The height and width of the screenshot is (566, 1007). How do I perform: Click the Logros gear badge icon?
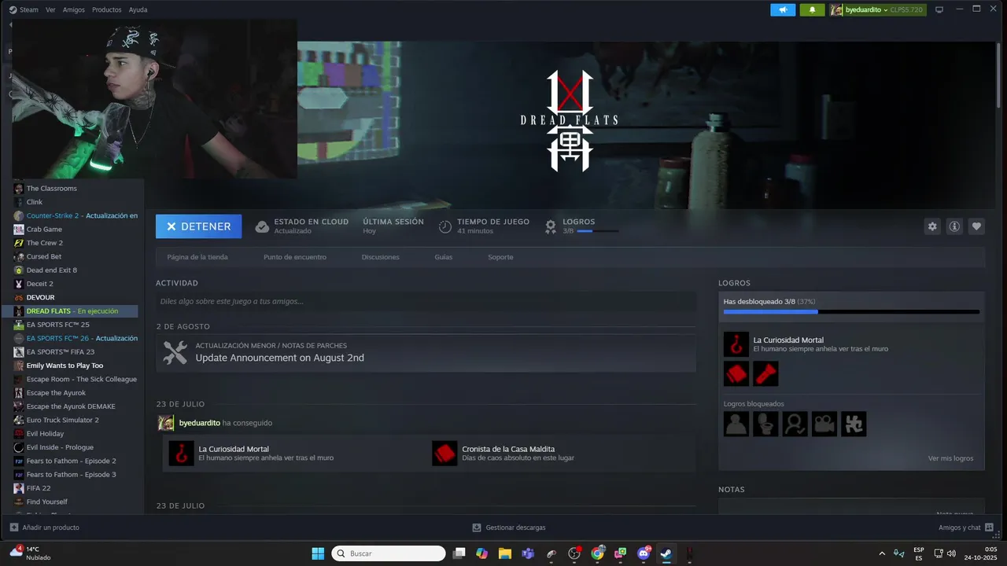point(551,226)
